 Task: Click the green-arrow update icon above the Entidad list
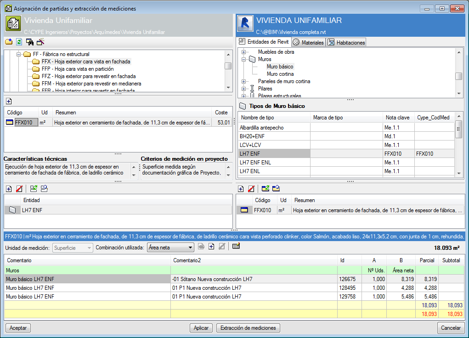(34, 189)
